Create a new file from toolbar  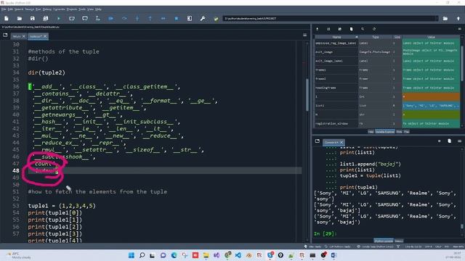pyautogui.click(x=7, y=18)
